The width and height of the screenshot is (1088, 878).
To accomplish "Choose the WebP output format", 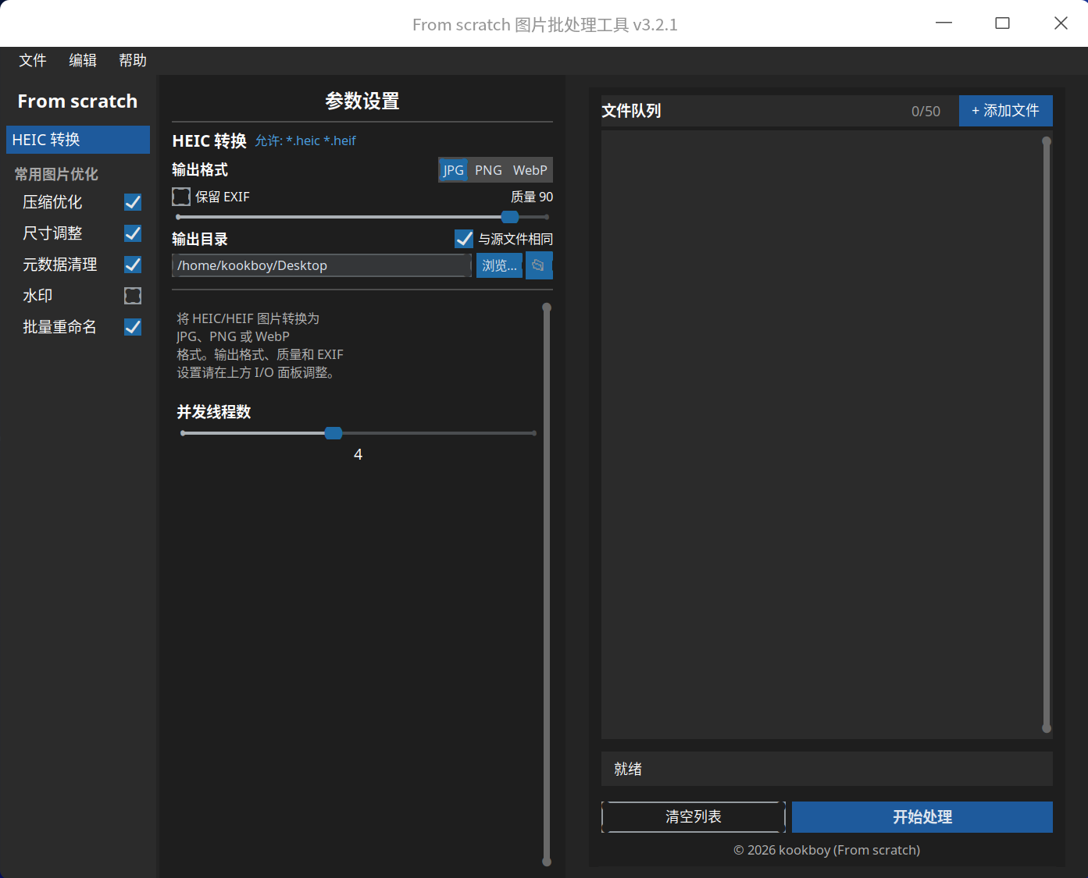I will 530,170.
